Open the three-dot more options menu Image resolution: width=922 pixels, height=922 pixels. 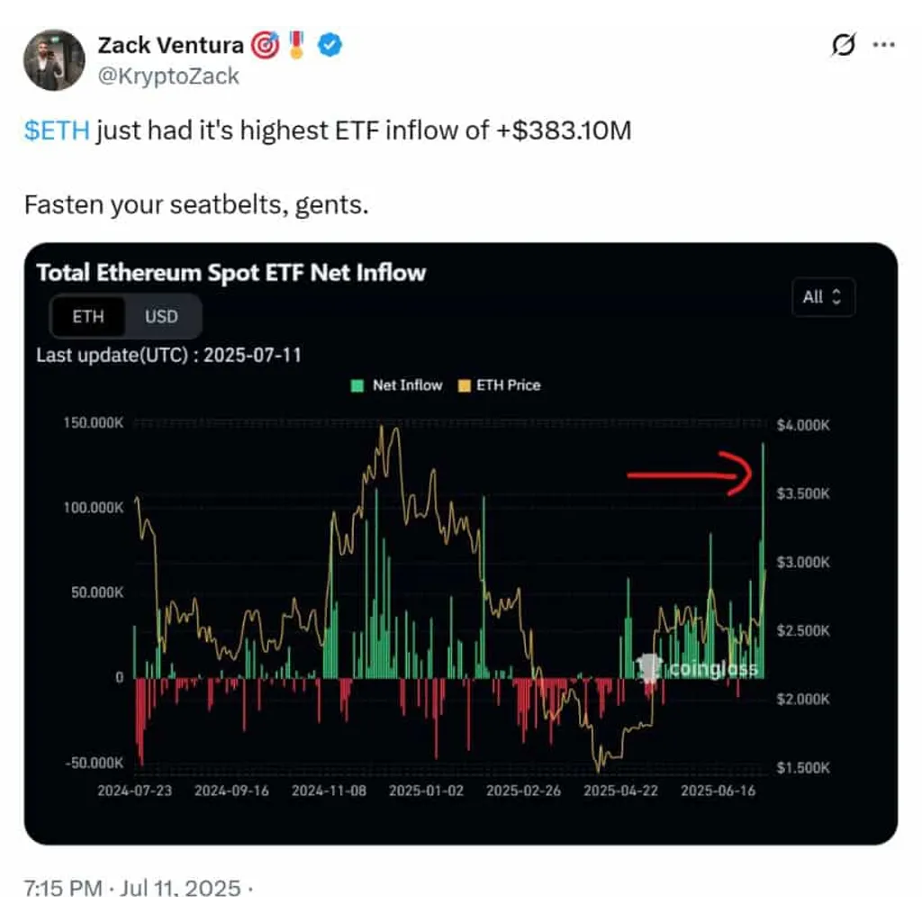(884, 45)
